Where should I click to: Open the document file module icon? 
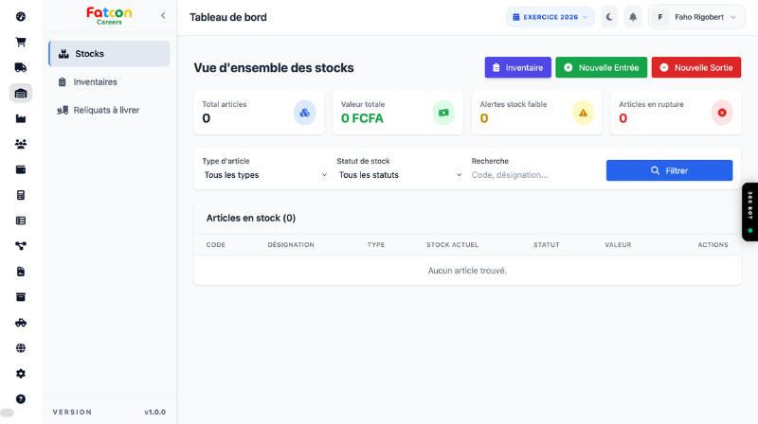[21, 272]
